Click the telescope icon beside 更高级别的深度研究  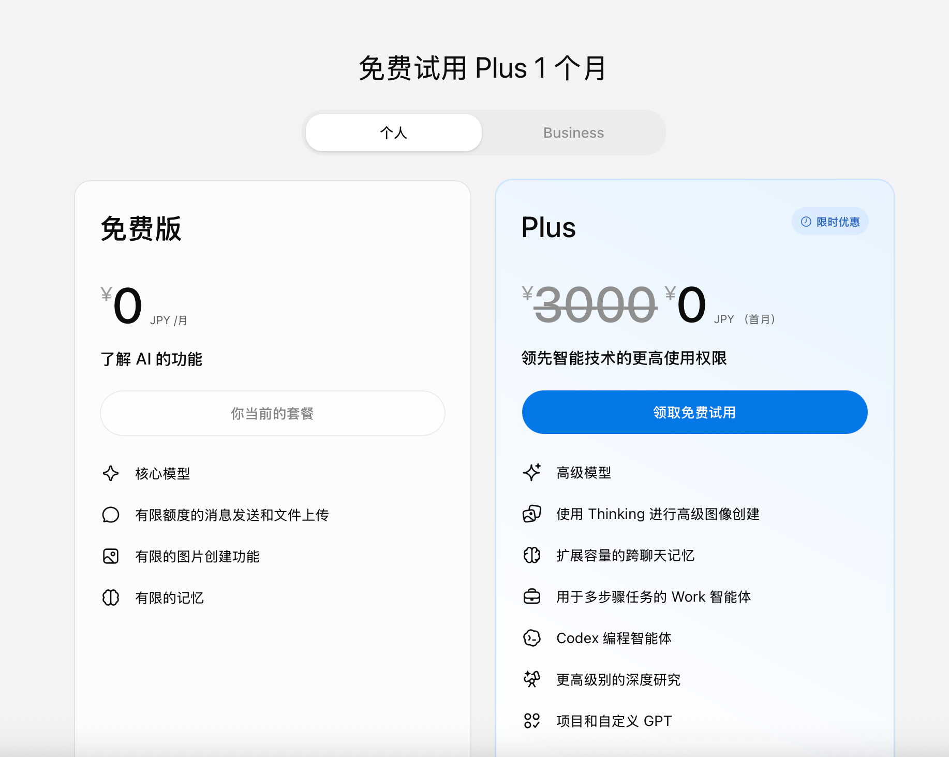click(x=532, y=679)
